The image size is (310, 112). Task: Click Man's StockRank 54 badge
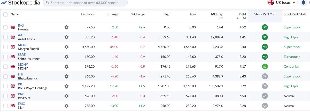click(x=265, y=106)
